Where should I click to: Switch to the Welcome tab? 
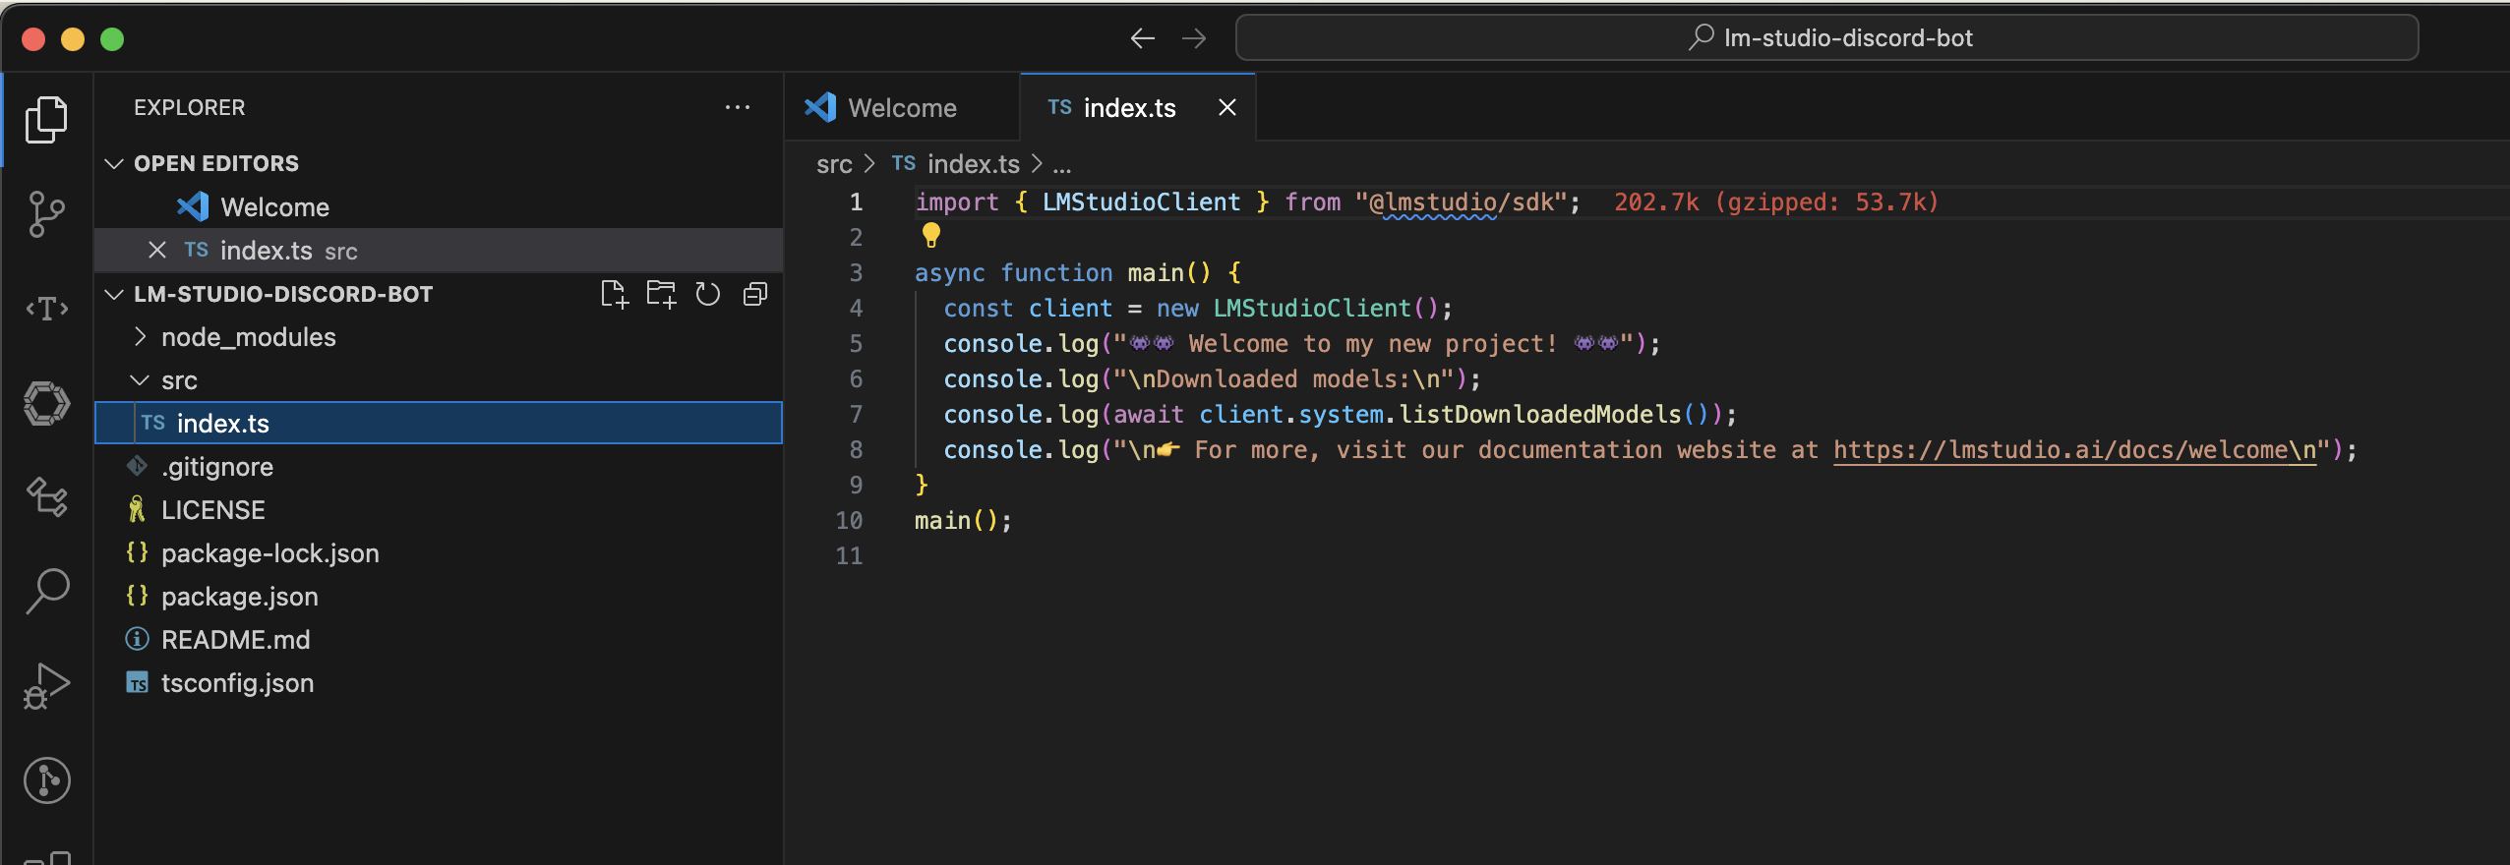coord(902,107)
